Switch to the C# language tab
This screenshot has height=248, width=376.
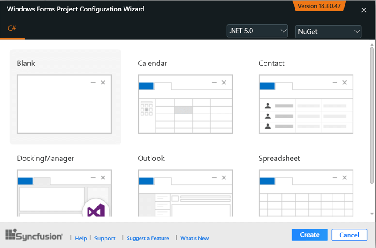(x=12, y=28)
